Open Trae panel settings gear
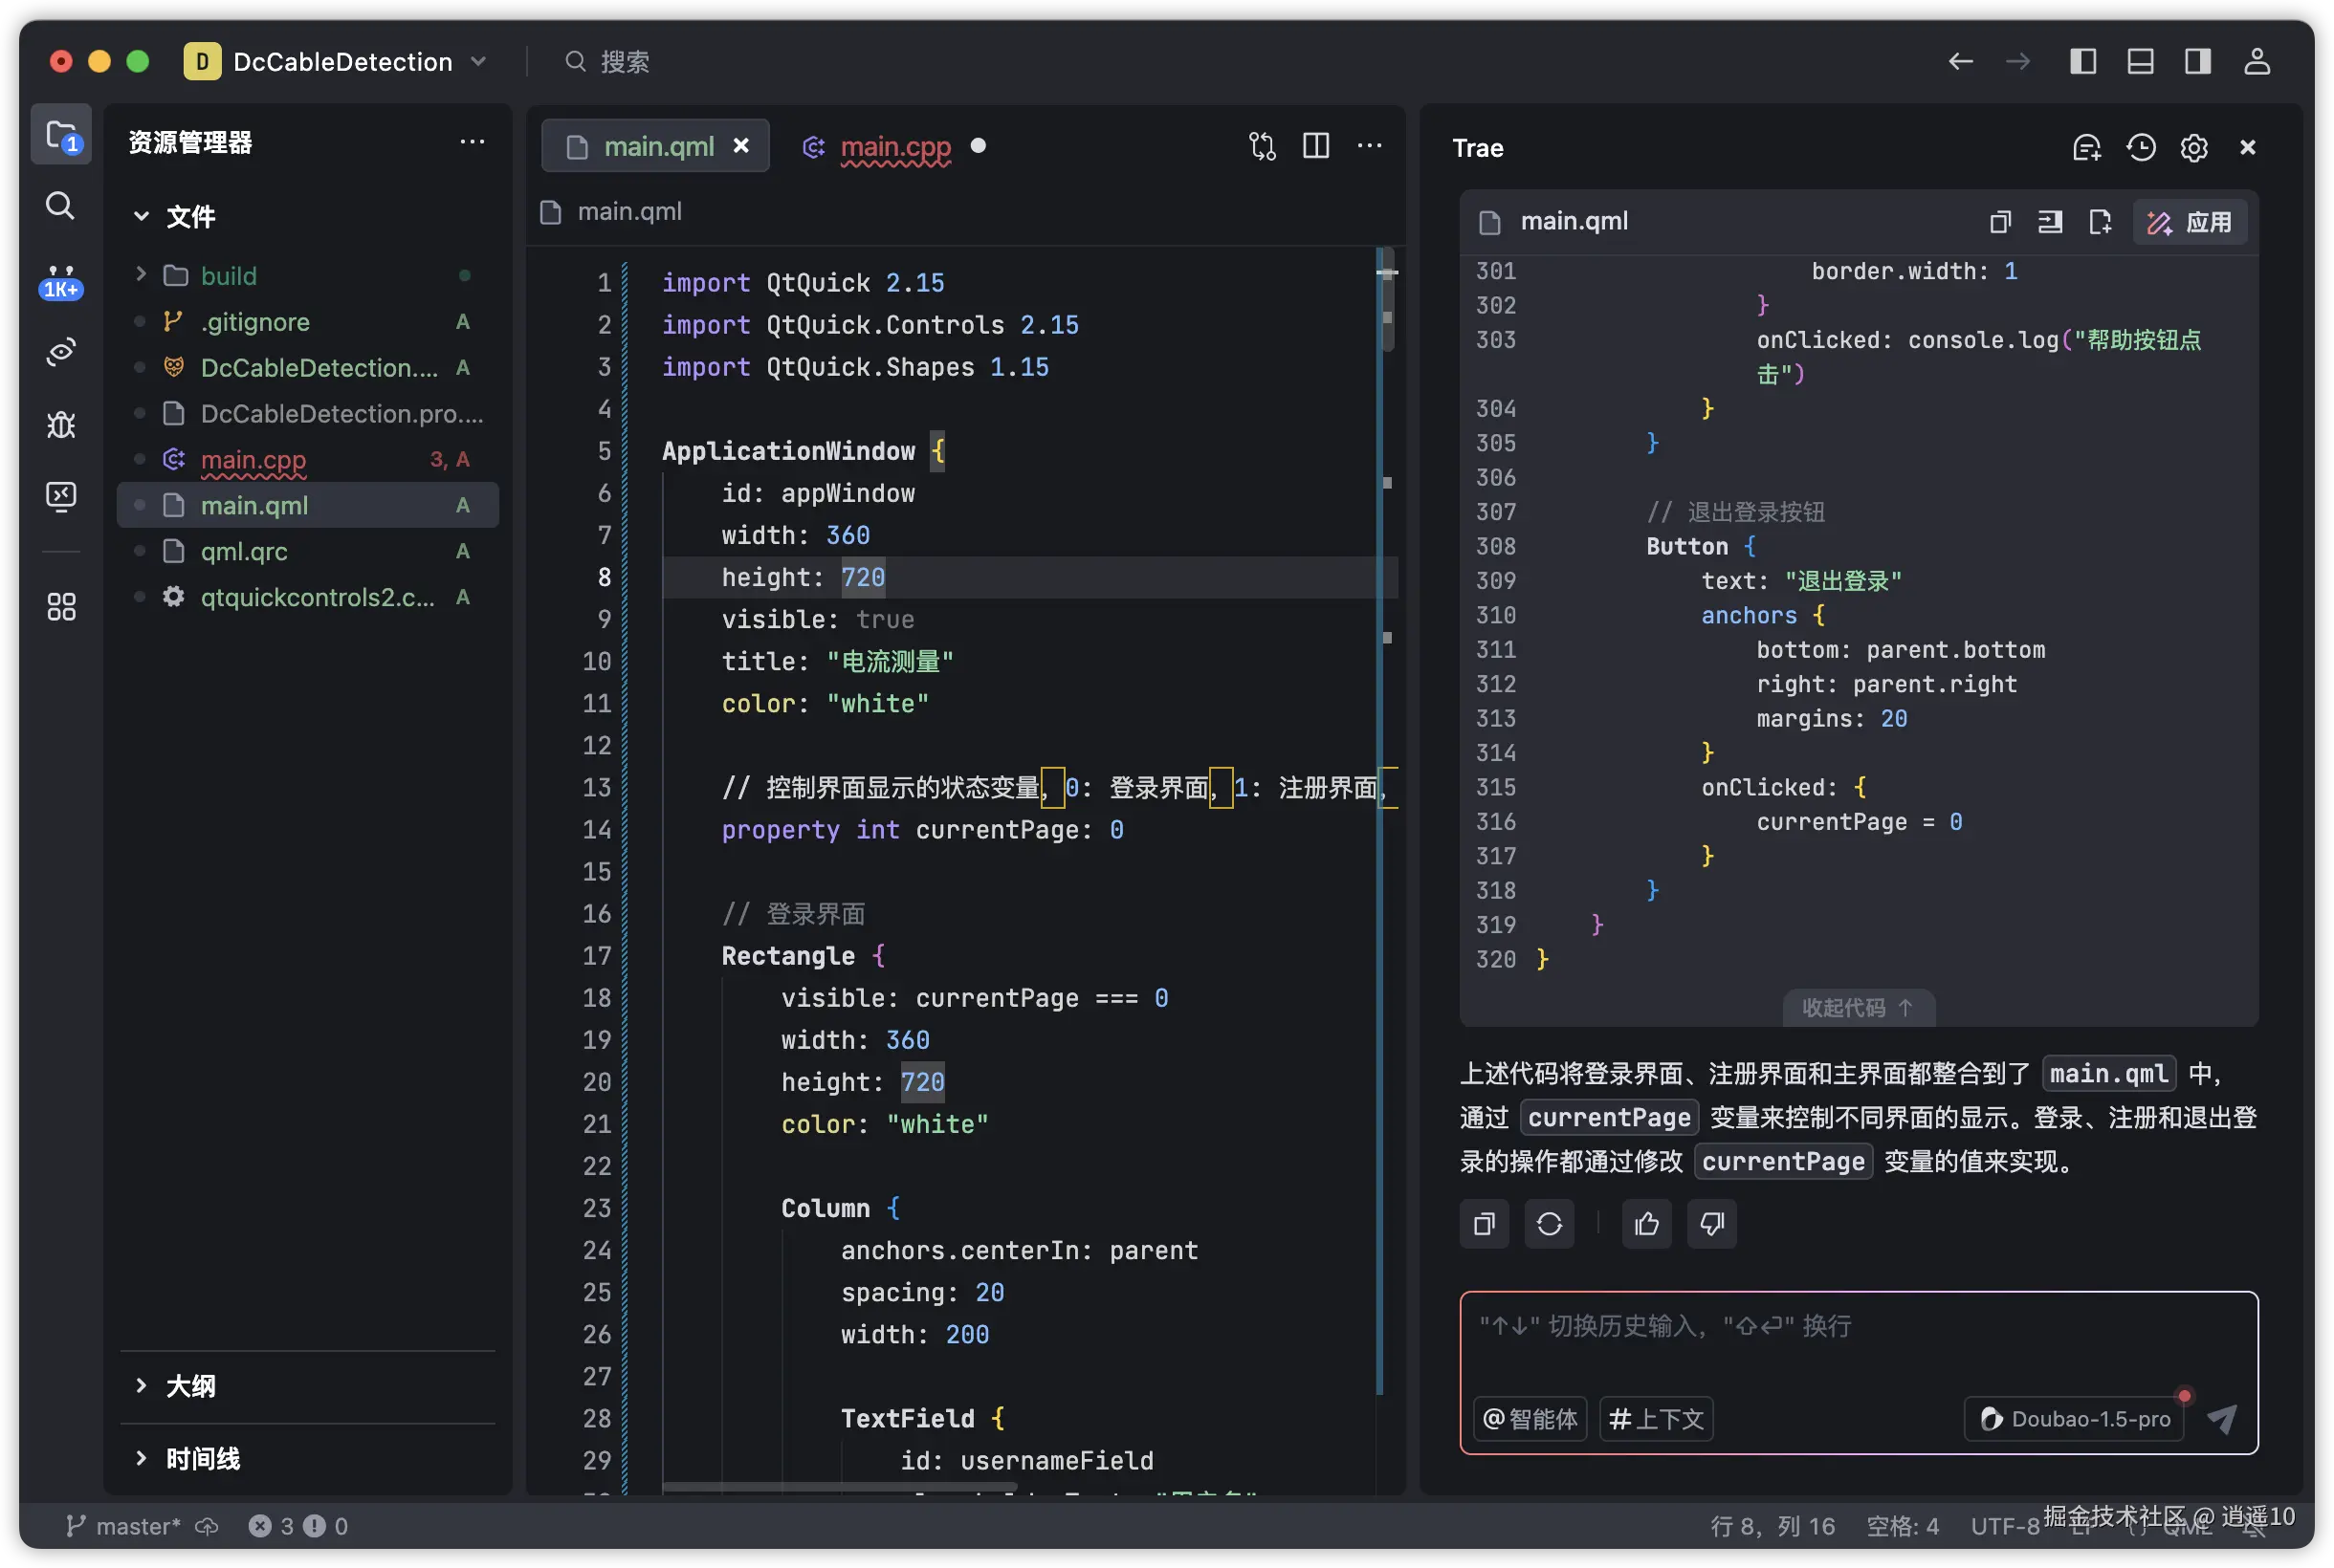Screen dimensions: 2334x1568 [2194, 148]
